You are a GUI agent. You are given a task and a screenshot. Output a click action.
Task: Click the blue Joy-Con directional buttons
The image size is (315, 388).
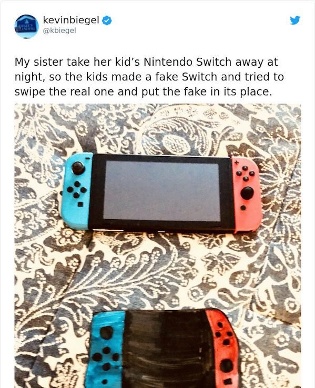[77, 190]
